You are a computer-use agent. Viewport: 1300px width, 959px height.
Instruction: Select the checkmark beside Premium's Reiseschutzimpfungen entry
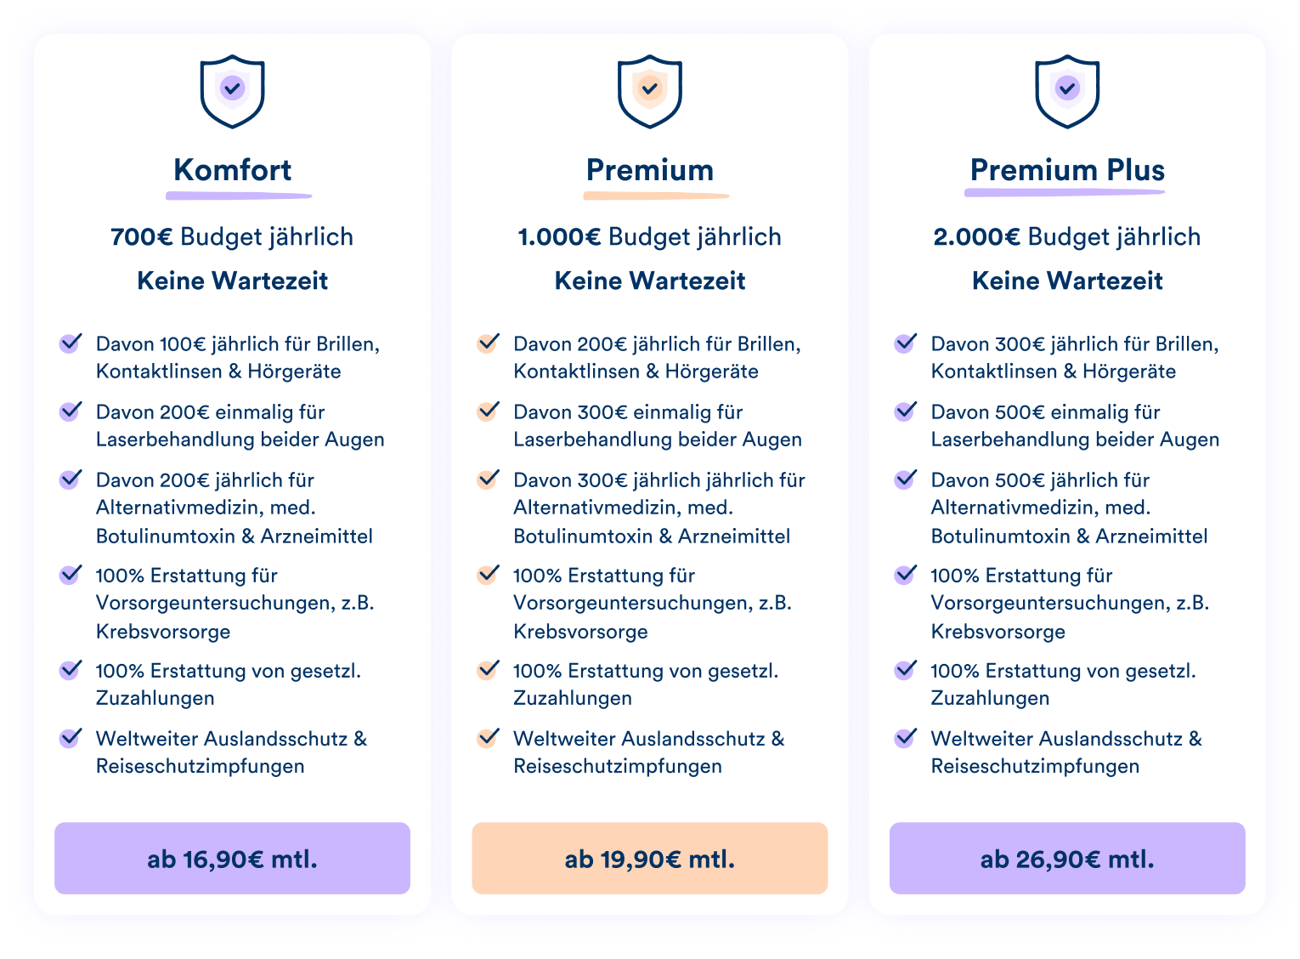[x=488, y=738]
